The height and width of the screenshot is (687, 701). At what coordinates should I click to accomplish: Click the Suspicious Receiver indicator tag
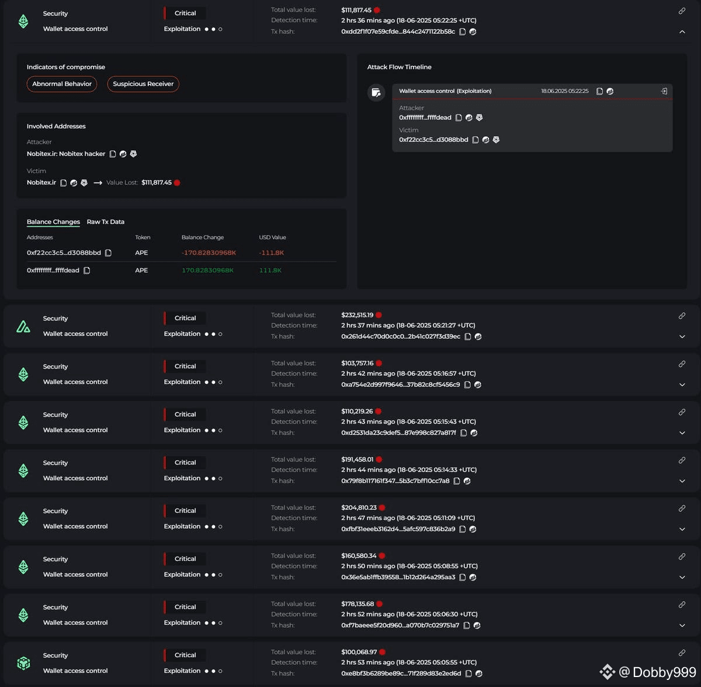(x=143, y=84)
